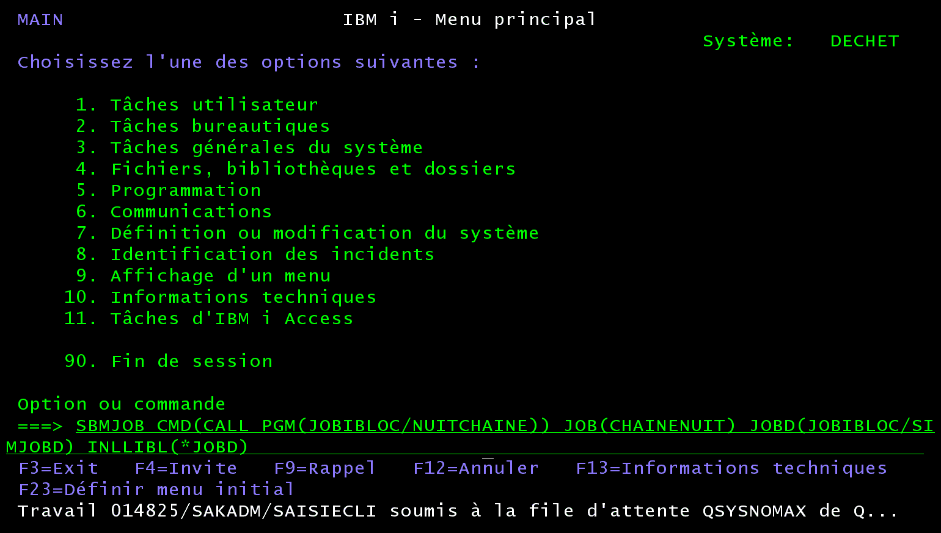This screenshot has height=533, width=941.
Task: Click the MAIN menu identifier text
Action: 40,20
